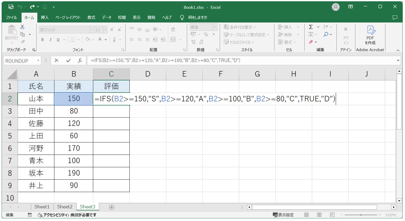This screenshot has width=405, height=221.
Task: Open Ribbon Display Options icon
Action: coord(351,6)
